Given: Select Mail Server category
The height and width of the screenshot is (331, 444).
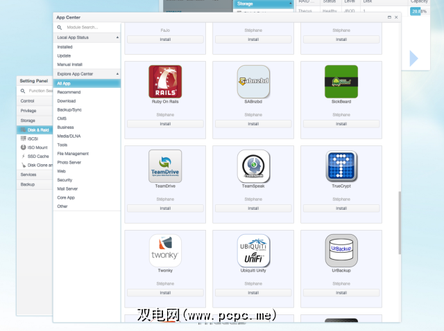Looking at the screenshot, I should click(x=87, y=188).
